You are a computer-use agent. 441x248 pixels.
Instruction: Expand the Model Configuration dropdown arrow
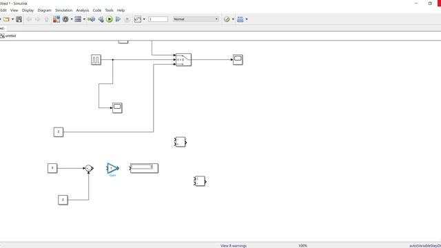pyautogui.click(x=72, y=19)
